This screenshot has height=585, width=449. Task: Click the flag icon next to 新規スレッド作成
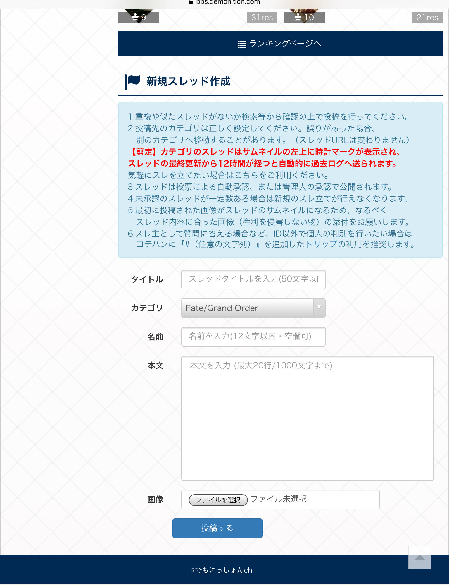pos(134,80)
